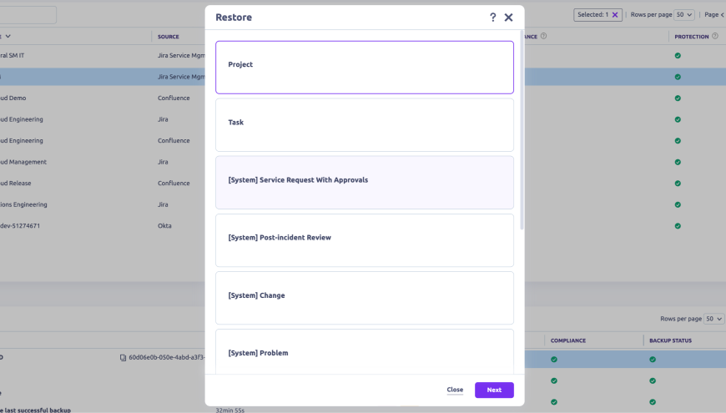Open the Restore dialog help icon

(493, 18)
